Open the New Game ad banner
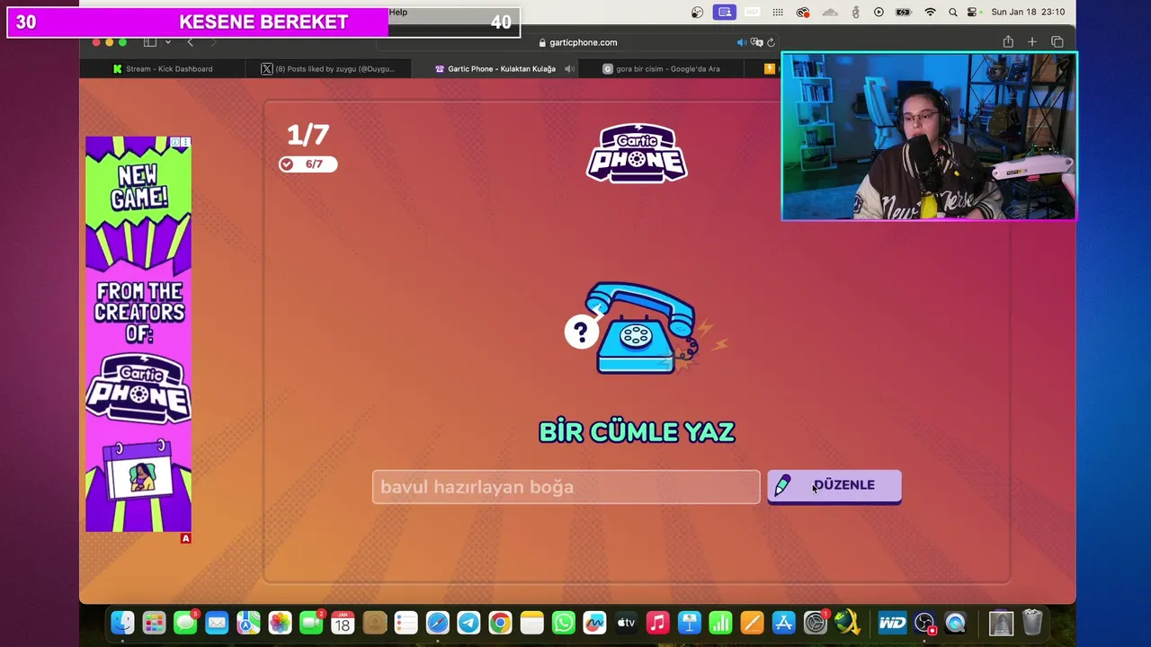Screen dimensions: 1151x647 coord(138,334)
